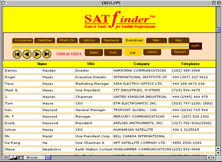
Task: Click the SORT button
Action: [195, 46]
